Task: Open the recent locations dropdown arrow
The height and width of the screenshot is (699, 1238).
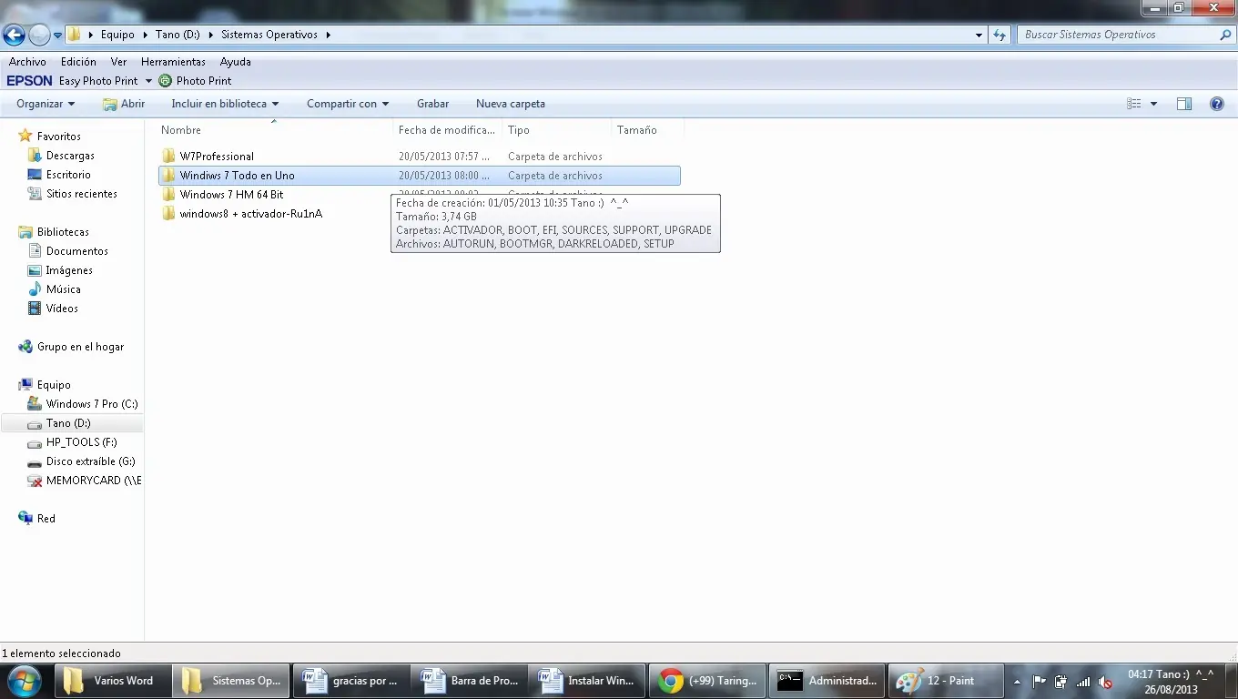Action: click(58, 35)
